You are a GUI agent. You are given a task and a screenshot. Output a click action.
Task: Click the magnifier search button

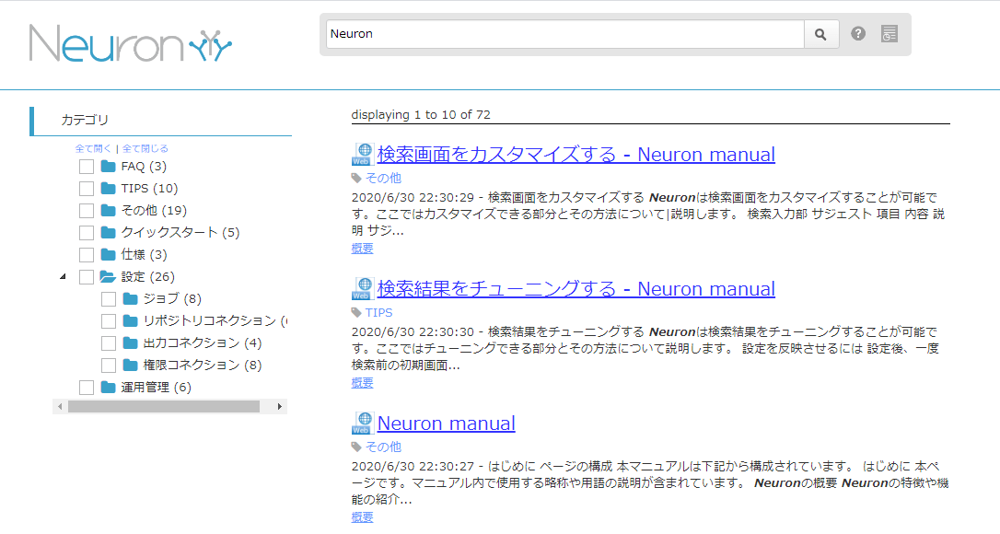pos(820,34)
